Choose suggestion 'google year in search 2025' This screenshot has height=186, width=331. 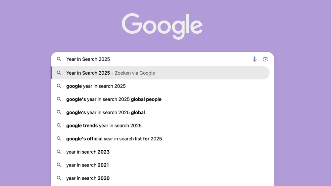pos(96,86)
